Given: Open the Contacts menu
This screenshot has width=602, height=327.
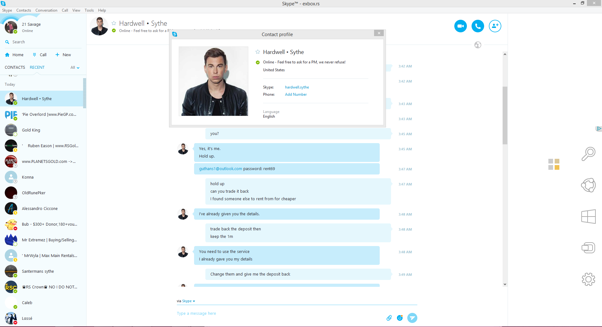Looking at the screenshot, I should [x=24, y=10].
